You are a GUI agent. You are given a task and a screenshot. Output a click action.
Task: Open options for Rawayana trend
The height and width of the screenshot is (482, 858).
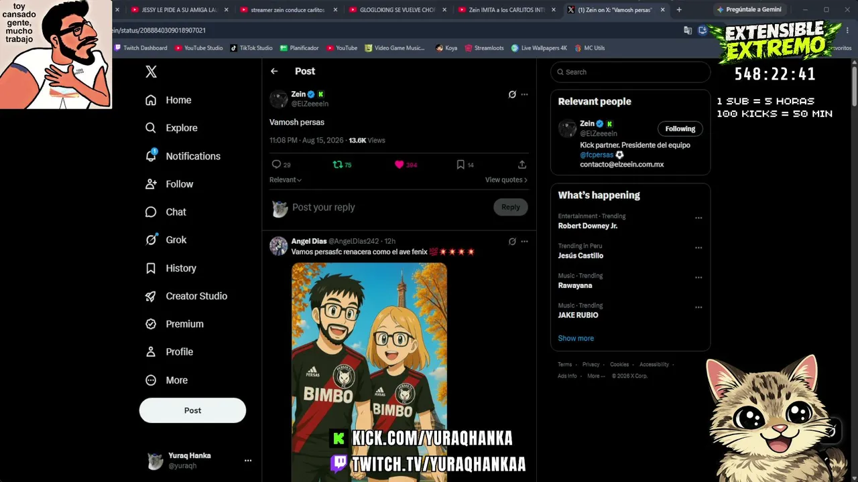click(x=698, y=277)
